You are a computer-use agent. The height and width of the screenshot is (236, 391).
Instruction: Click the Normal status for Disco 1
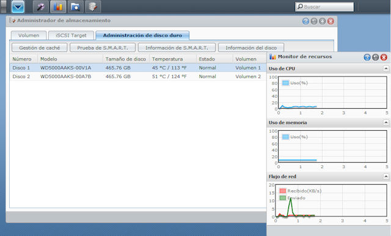click(208, 68)
